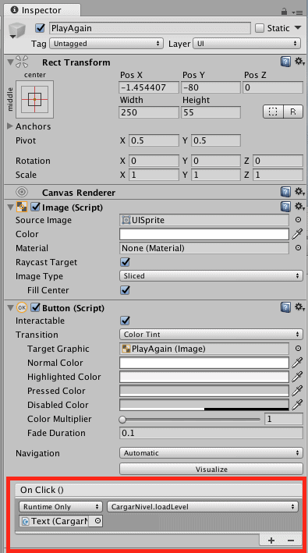Click the Source Image UISprite field

pos(204,220)
